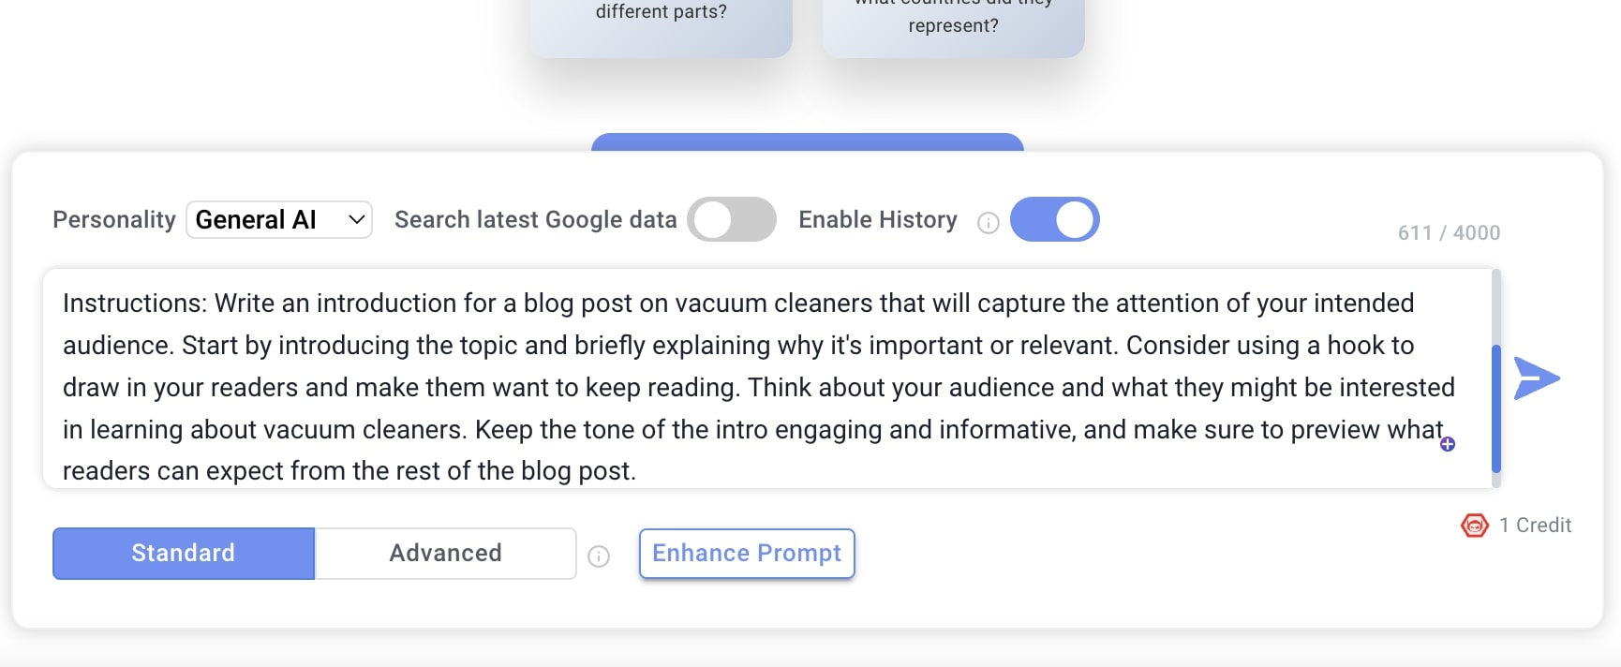The height and width of the screenshot is (667, 1621).
Task: Click the 611 / 4000 character counter
Action: pyautogui.click(x=1449, y=233)
